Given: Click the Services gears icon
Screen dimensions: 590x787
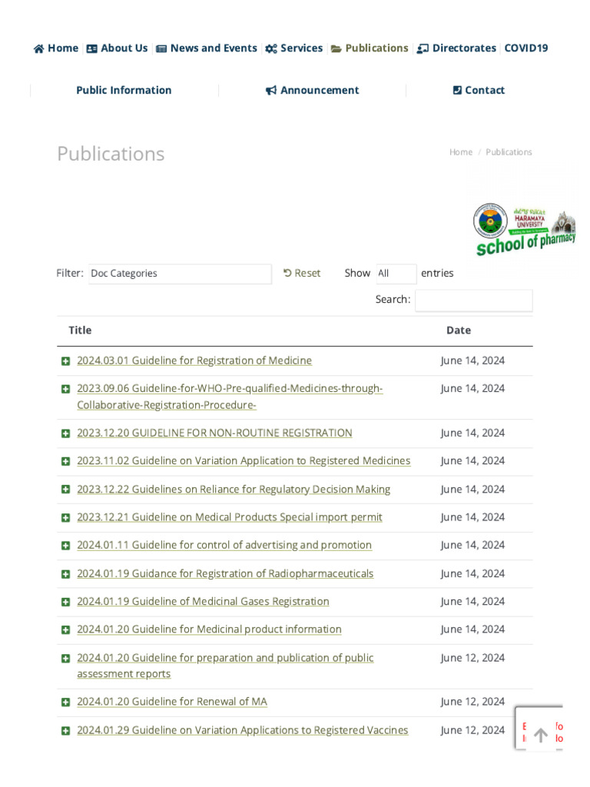Looking at the screenshot, I should (x=270, y=48).
